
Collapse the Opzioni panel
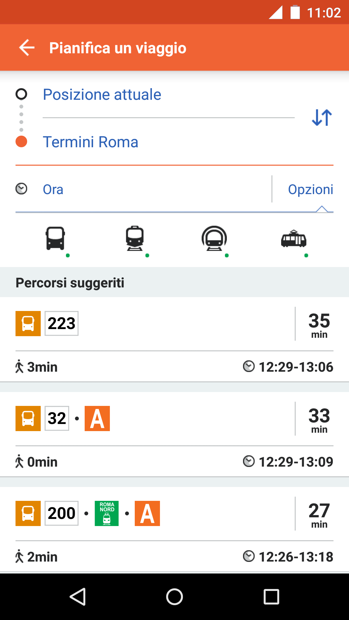pyautogui.click(x=310, y=190)
